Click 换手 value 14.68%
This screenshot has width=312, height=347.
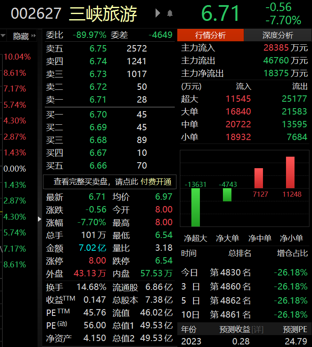coord(91,287)
